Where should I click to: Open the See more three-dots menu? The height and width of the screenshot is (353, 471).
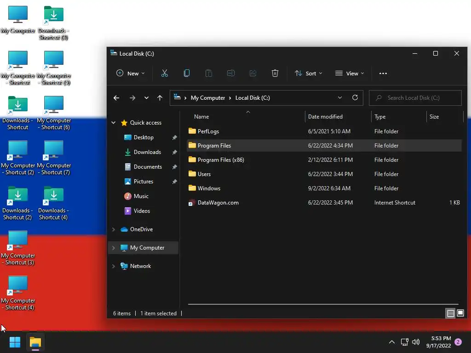pos(383,73)
